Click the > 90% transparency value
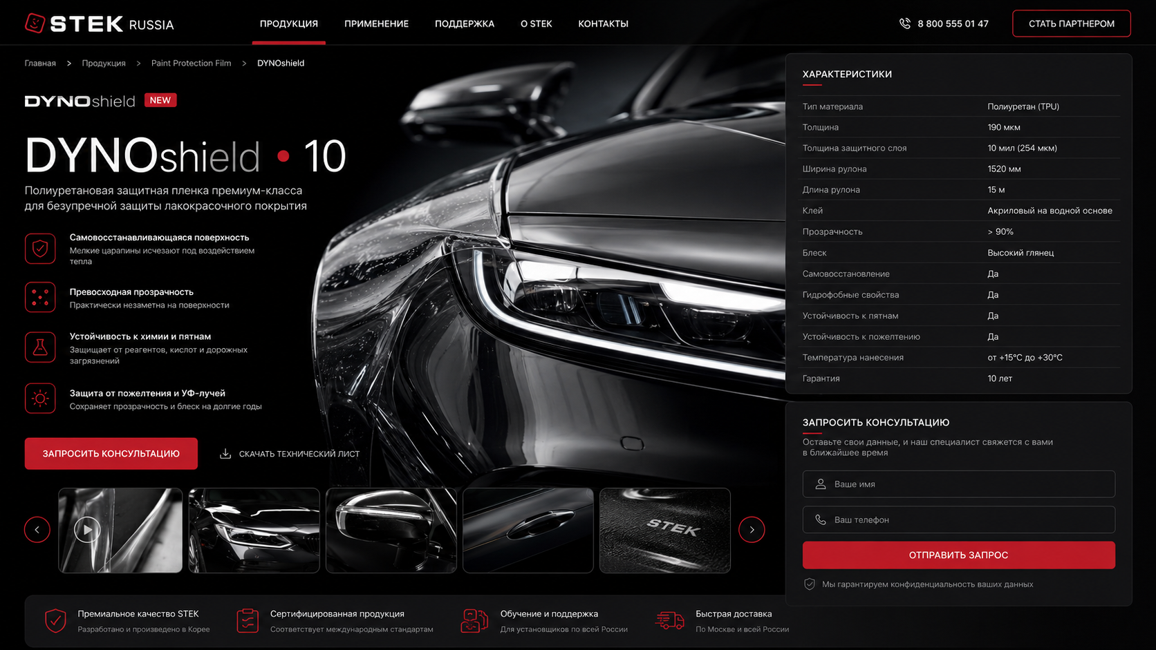The height and width of the screenshot is (650, 1156). (1000, 231)
